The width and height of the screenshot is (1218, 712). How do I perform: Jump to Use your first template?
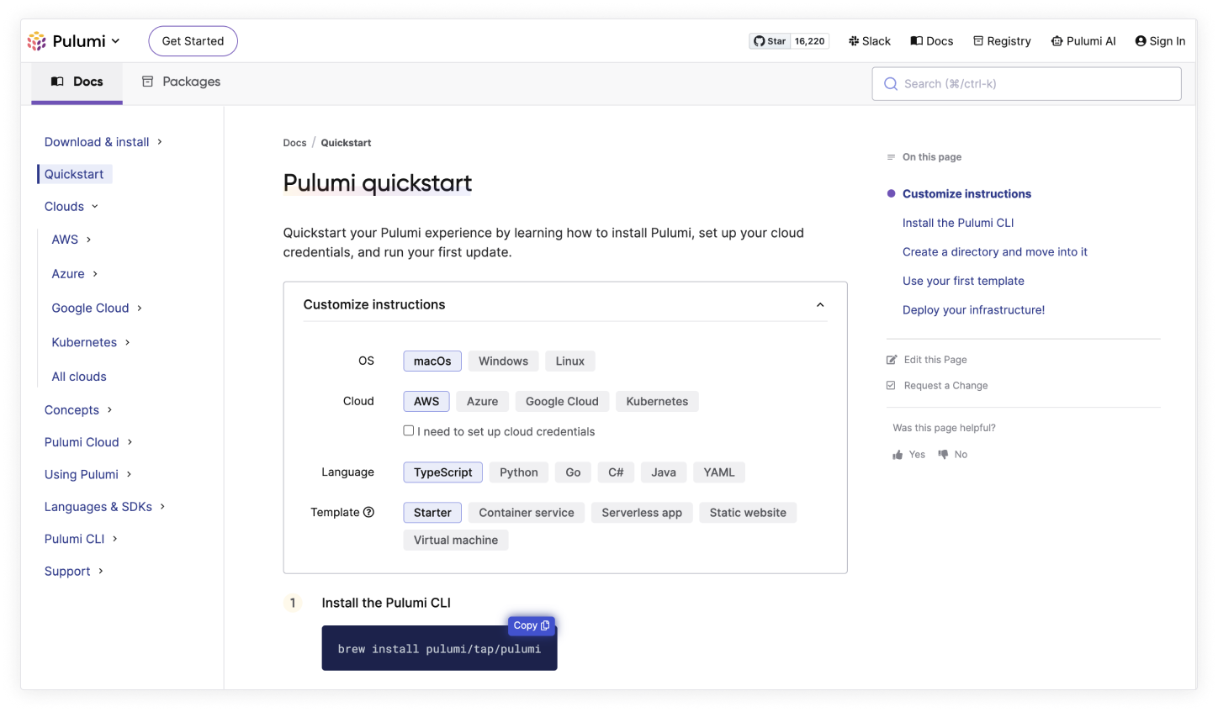click(x=963, y=282)
